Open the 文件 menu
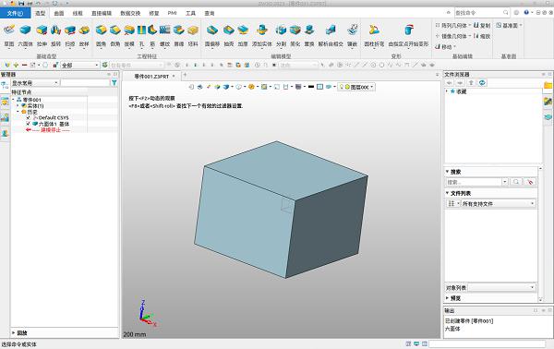The height and width of the screenshot is (349, 554). coord(15,13)
